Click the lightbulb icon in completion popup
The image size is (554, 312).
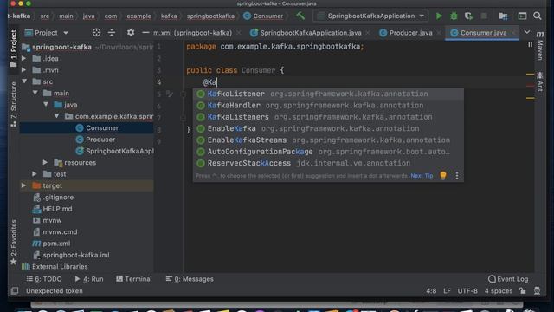click(x=443, y=175)
